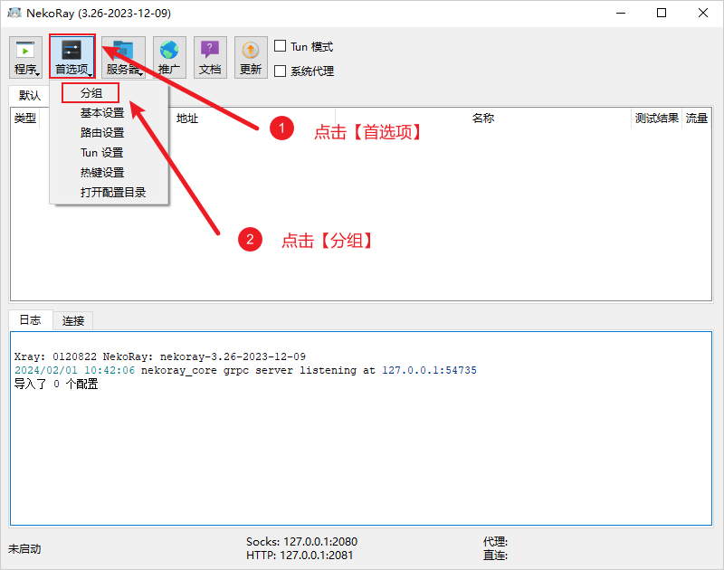Click the 首选项 preferences toolbar icon
This screenshot has height=570, width=724.
point(72,56)
